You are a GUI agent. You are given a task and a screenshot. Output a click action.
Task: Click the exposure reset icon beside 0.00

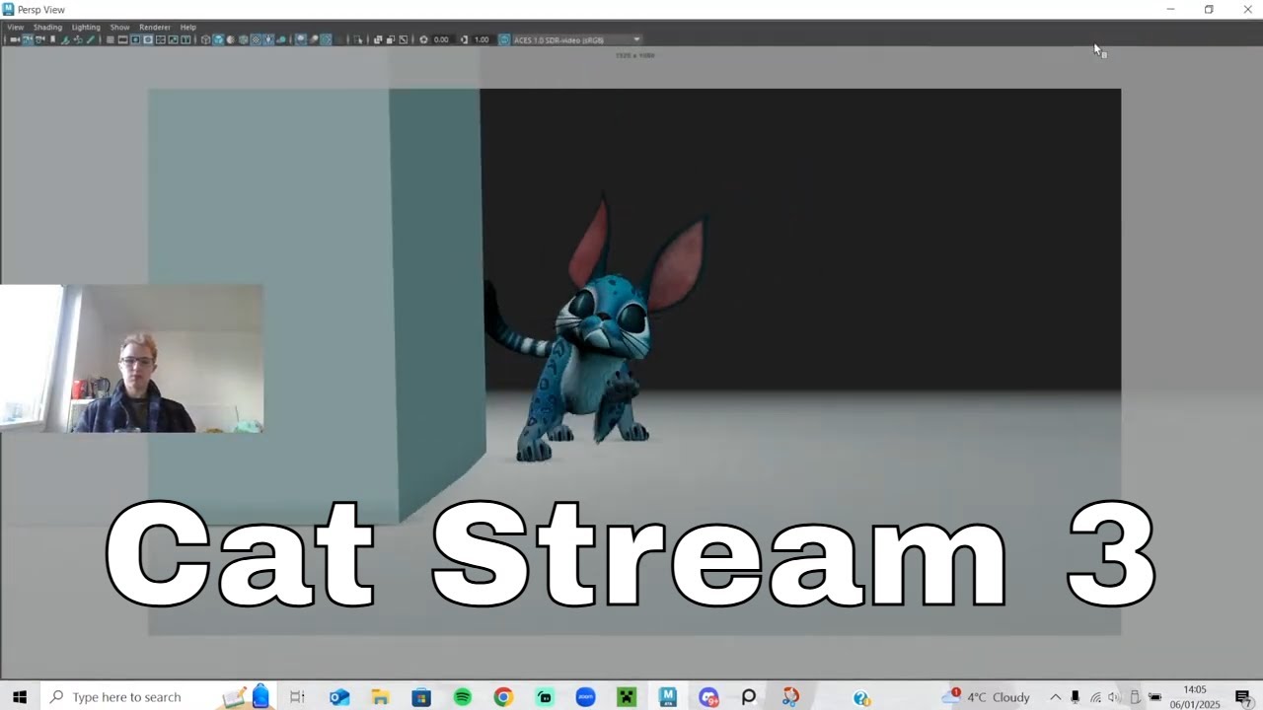click(424, 39)
